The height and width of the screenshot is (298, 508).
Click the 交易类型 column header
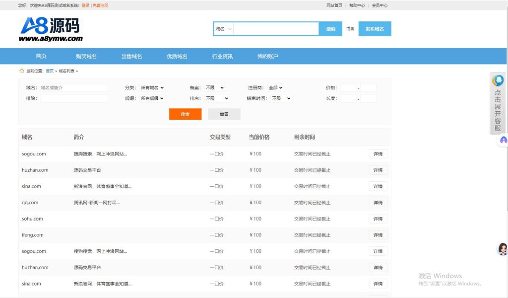(220, 137)
